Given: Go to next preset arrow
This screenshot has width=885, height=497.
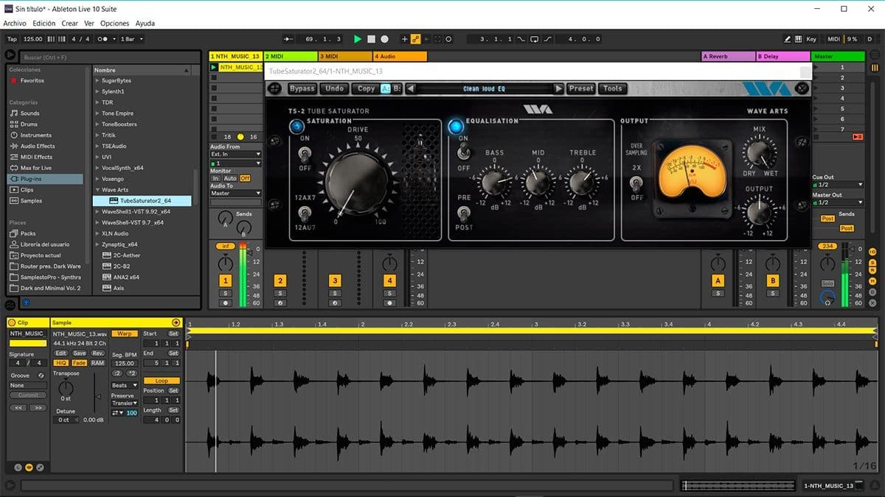Looking at the screenshot, I should point(558,88).
